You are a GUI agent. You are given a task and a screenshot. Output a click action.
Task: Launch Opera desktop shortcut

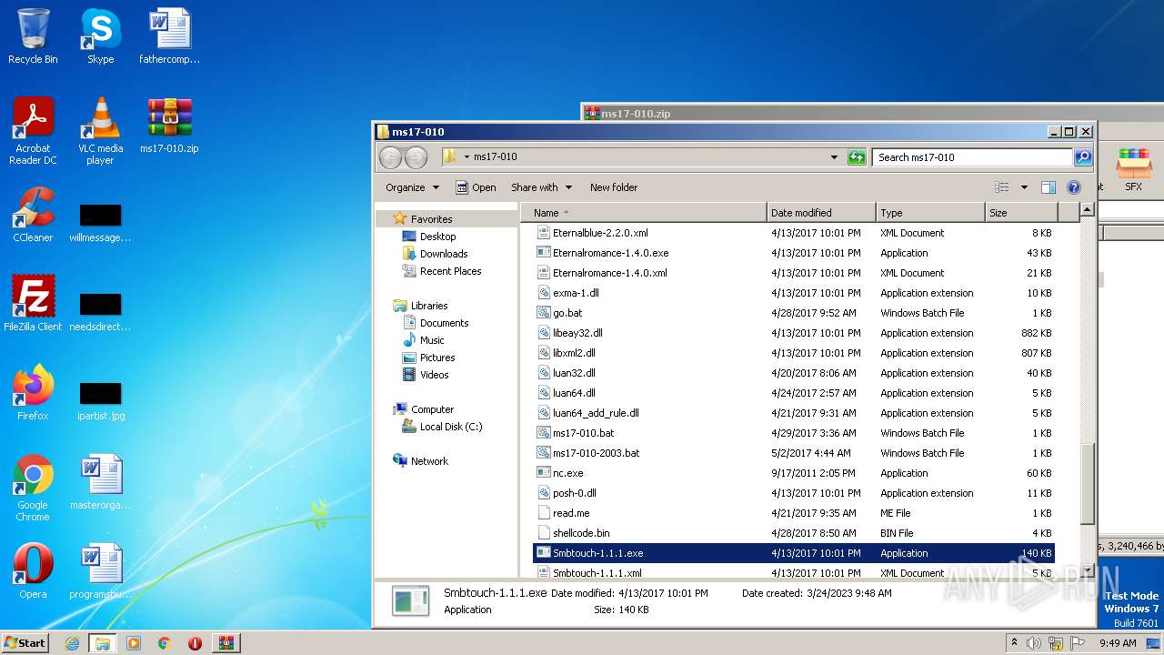coord(33,571)
